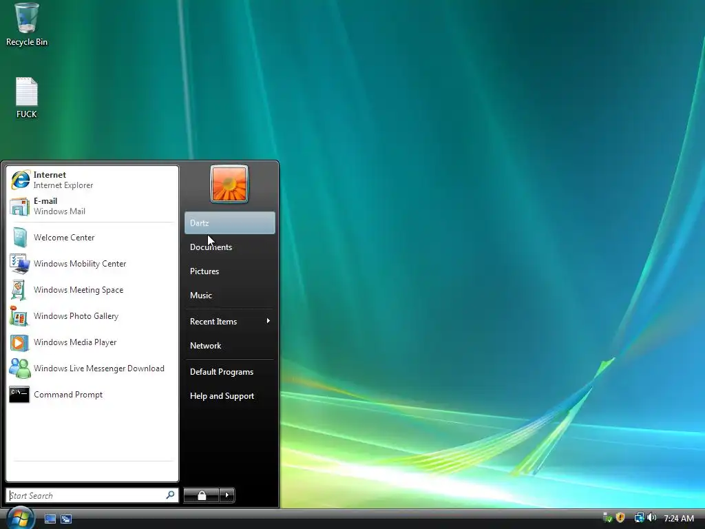705x529 pixels.
Task: Open the Windows Security shield alert icon
Action: (x=620, y=518)
